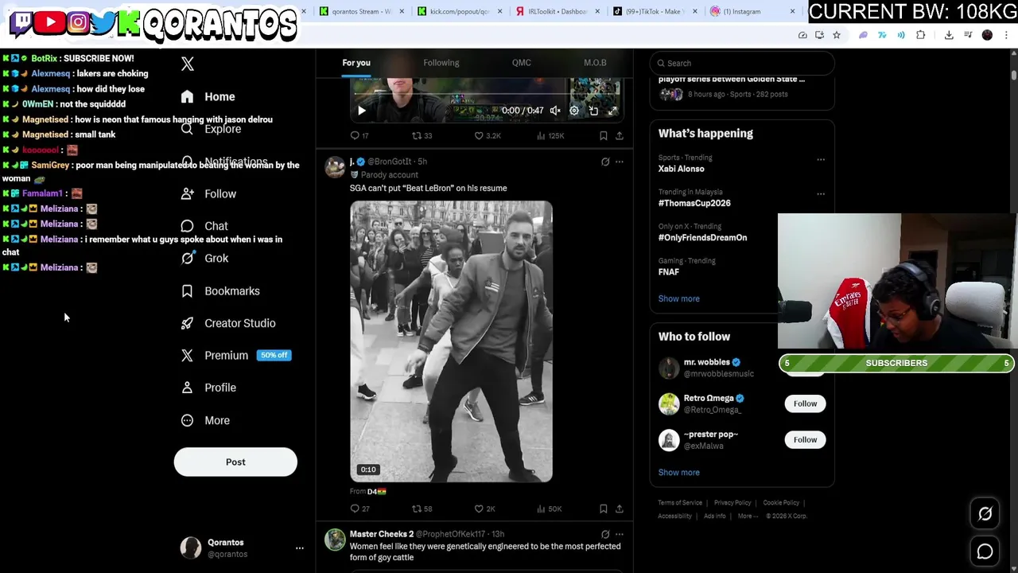Screen dimensions: 1018x573
Task: Click the Search input field
Action: coord(741,63)
